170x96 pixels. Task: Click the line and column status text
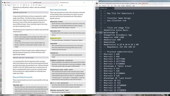[103, 93]
